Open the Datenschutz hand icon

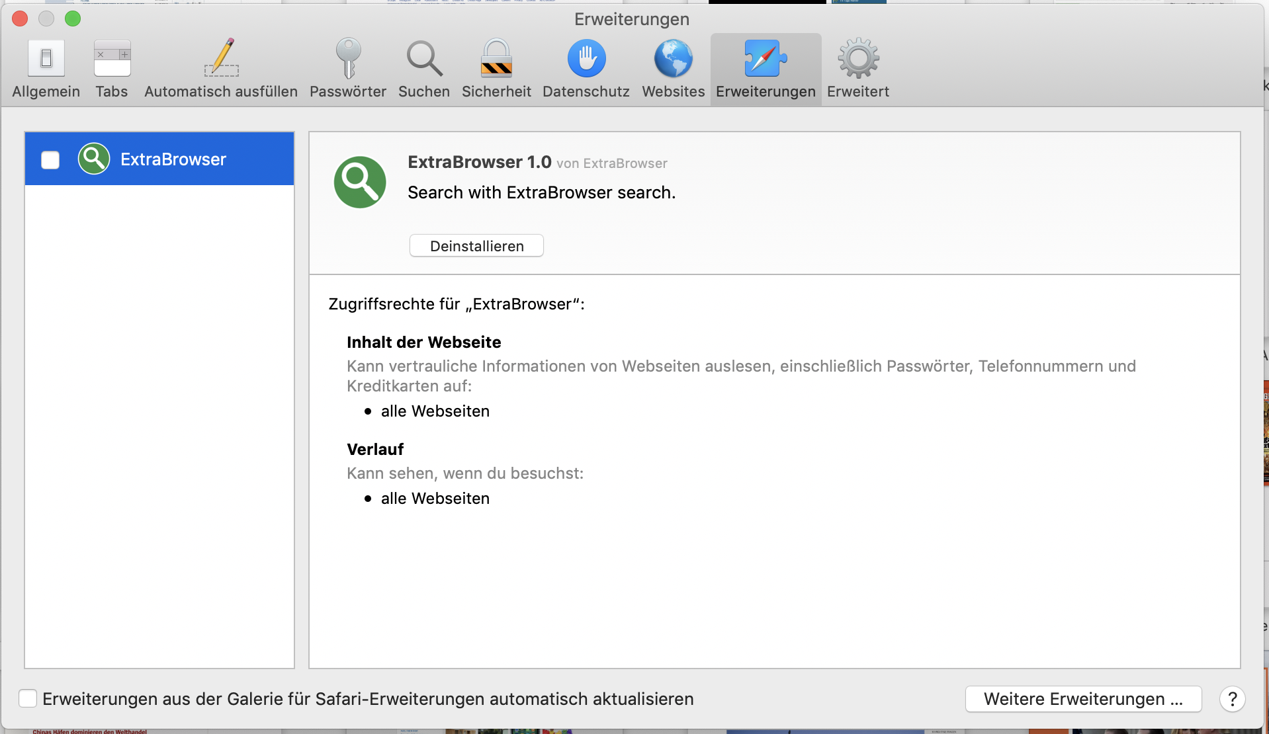[x=586, y=58]
